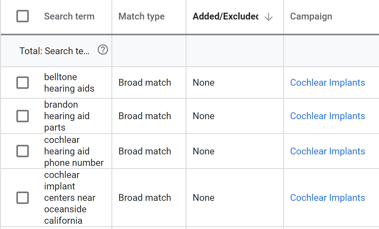Viewport: 379px width, 229px height.
Task: Check the checkbox for belltone hearing aids
Action: click(22, 83)
